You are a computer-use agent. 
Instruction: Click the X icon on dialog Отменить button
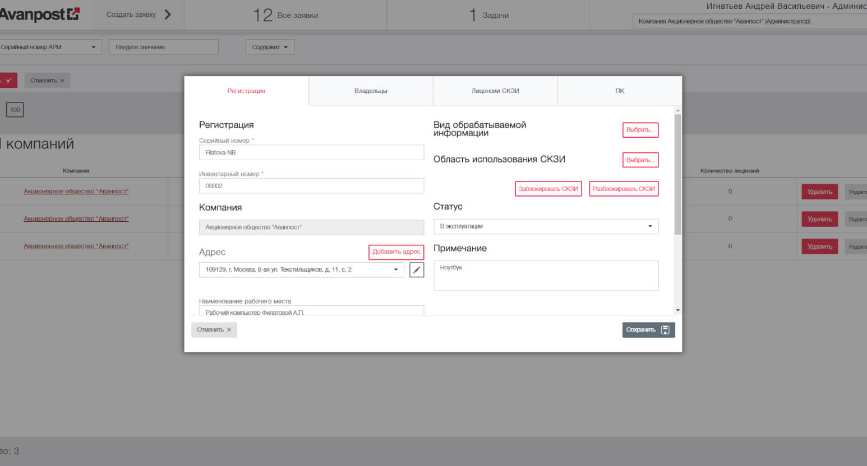coord(229,330)
